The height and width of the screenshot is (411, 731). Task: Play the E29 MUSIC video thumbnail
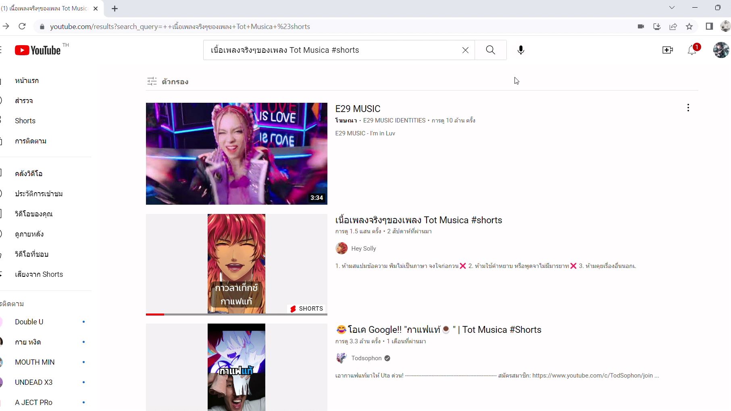click(x=236, y=154)
